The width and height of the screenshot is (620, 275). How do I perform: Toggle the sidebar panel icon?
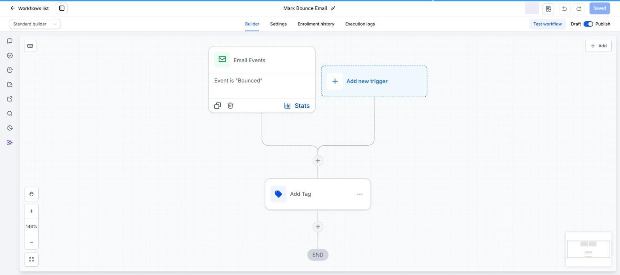(62, 8)
